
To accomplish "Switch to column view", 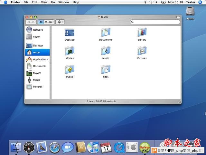I will pos(51,22).
